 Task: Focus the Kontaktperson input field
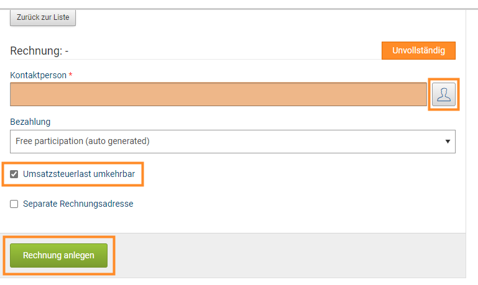pos(218,94)
